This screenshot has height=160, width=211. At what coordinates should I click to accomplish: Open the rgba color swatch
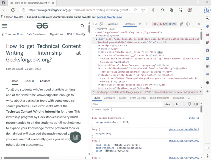click(107, 151)
